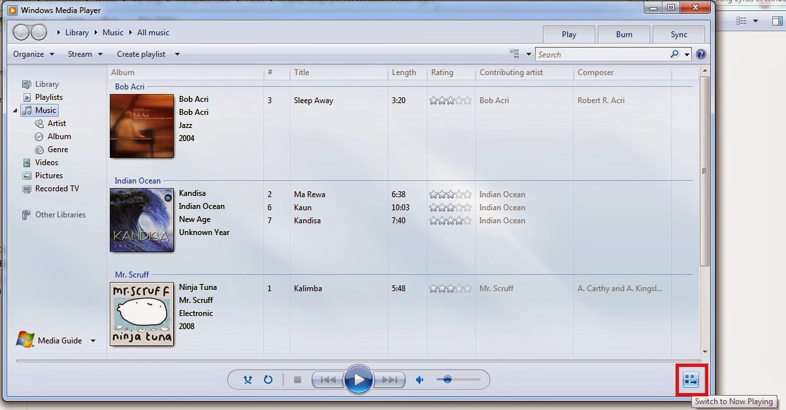786x410 pixels.
Task: Click the view options icon near search
Action: (x=516, y=54)
